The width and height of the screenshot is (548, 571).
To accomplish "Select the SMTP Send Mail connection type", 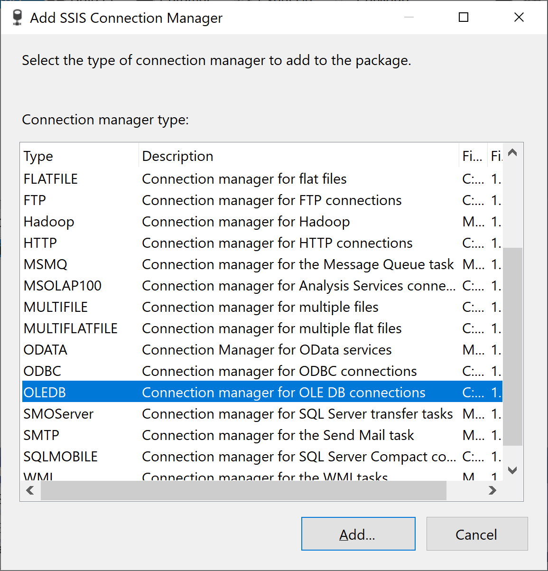I will tap(42, 435).
